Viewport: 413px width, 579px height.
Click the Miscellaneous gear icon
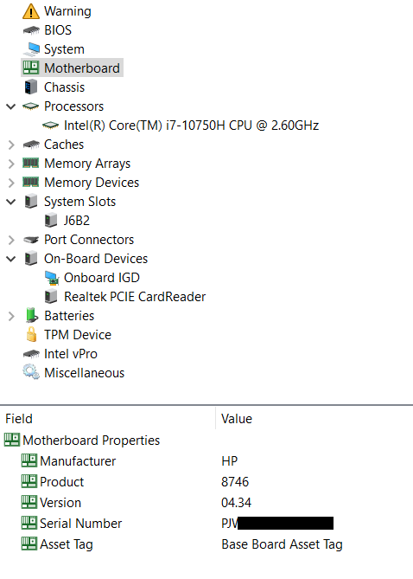[x=31, y=372]
